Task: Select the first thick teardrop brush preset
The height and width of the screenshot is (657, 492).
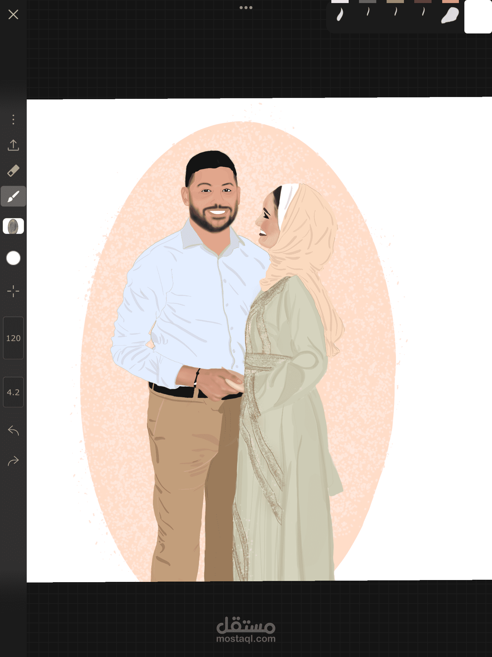Action: 340,15
